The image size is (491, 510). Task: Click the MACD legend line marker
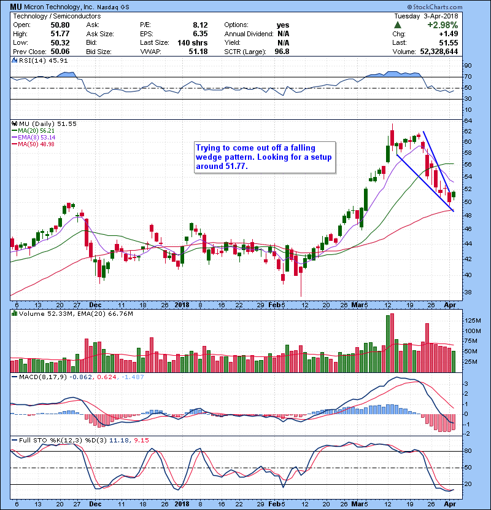14,377
